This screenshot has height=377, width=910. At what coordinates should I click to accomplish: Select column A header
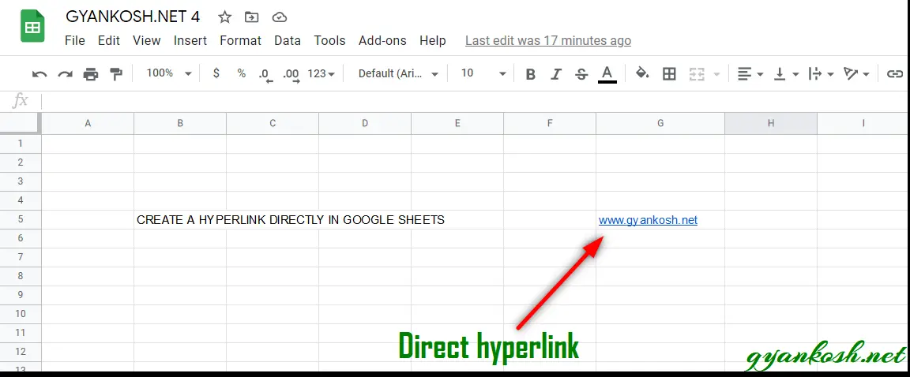click(88, 123)
